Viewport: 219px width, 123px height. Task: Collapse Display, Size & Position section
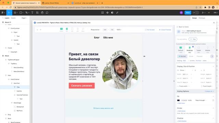click(213, 66)
